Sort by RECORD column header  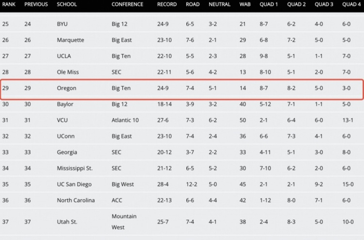point(167,5)
